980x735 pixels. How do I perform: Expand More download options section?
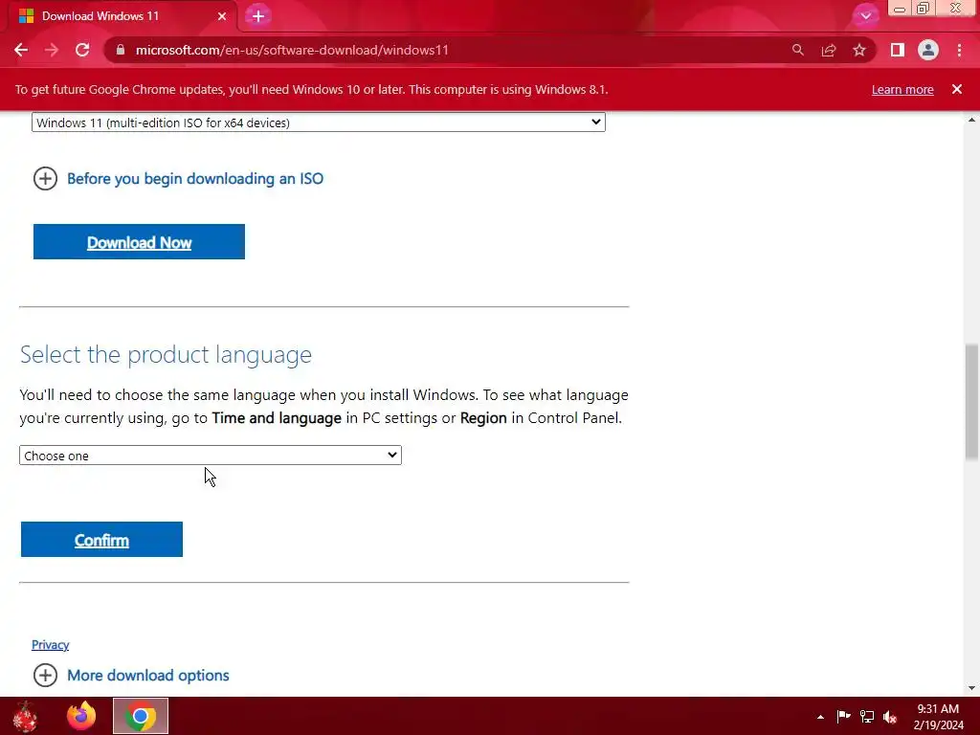[131, 676]
